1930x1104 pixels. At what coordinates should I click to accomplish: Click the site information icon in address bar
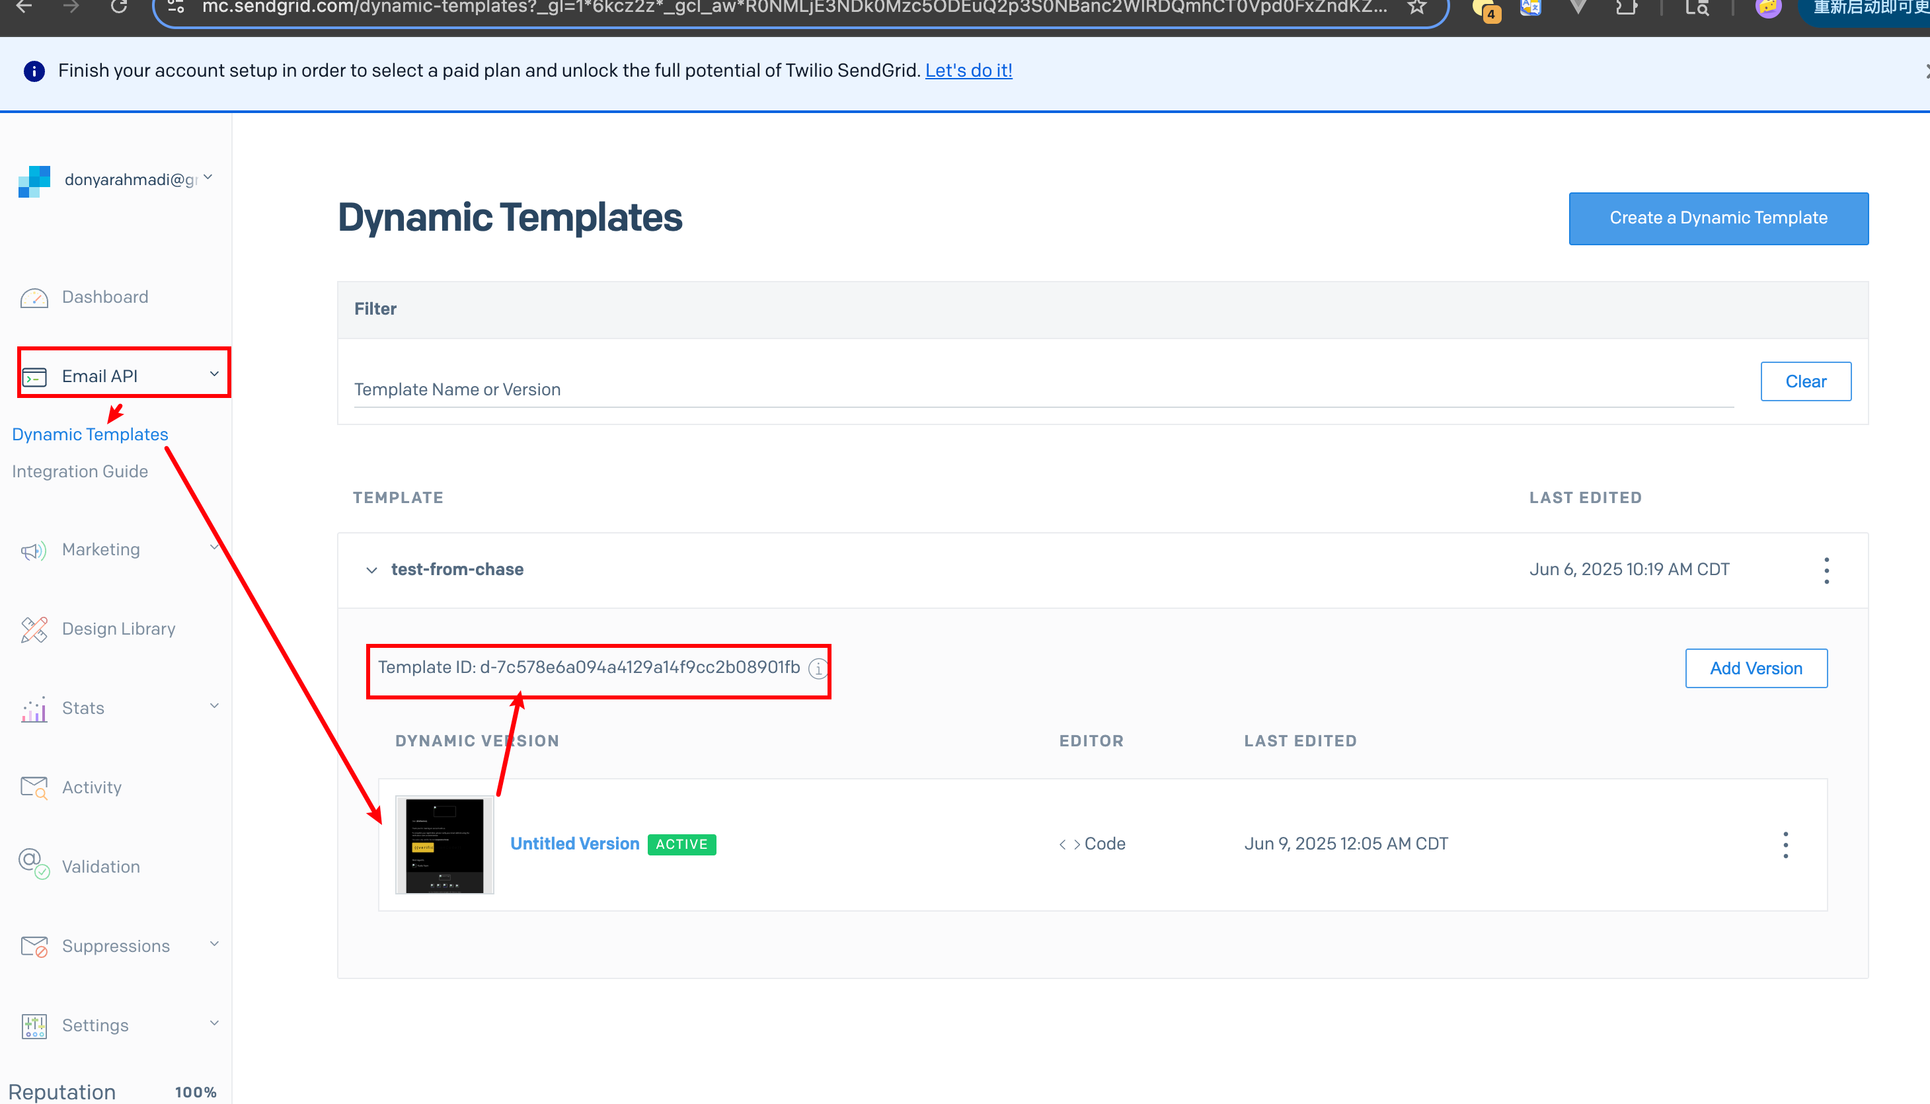(x=176, y=7)
